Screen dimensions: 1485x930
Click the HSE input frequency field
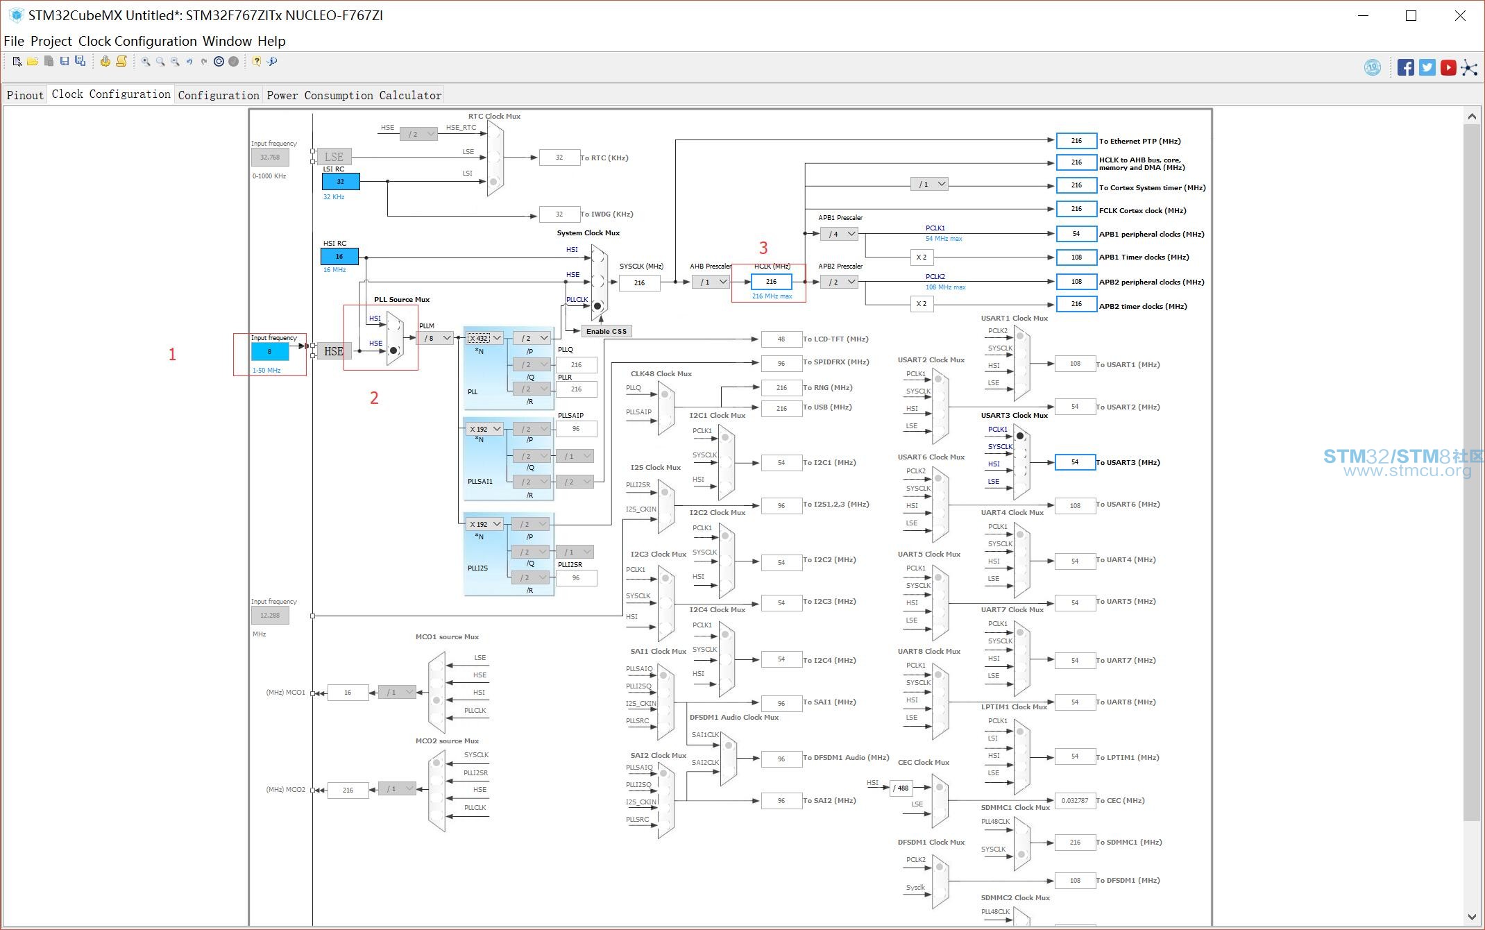click(270, 352)
